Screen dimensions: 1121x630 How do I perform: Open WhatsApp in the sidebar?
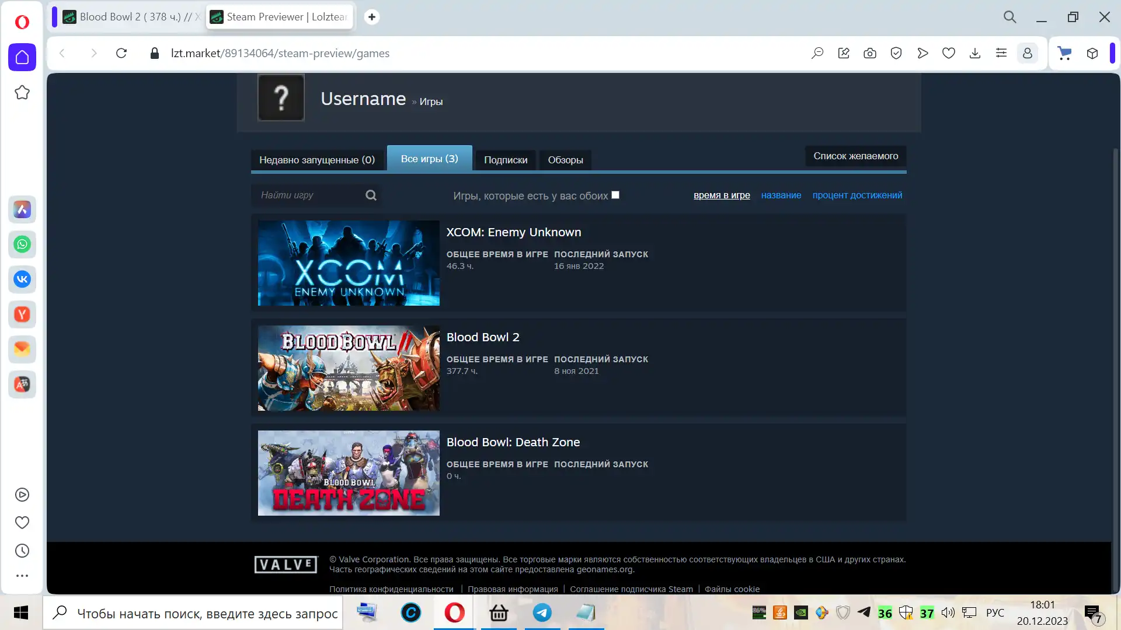click(22, 244)
